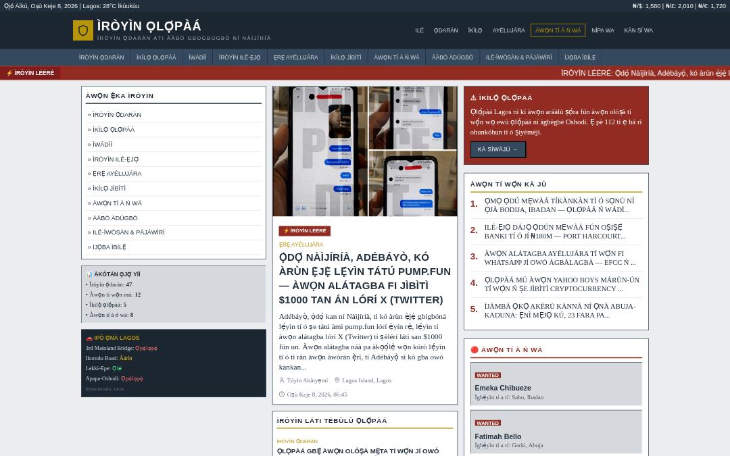Image resolution: width=730 pixels, height=456 pixels.
Task: Click the warning triangle icon in Ìkìlọ̀ Ọlọ́pàá
Action: pyautogui.click(x=473, y=98)
